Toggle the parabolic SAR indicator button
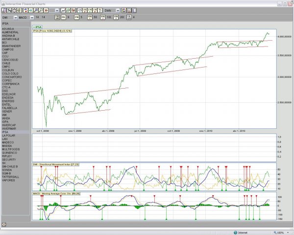 coord(57,17)
